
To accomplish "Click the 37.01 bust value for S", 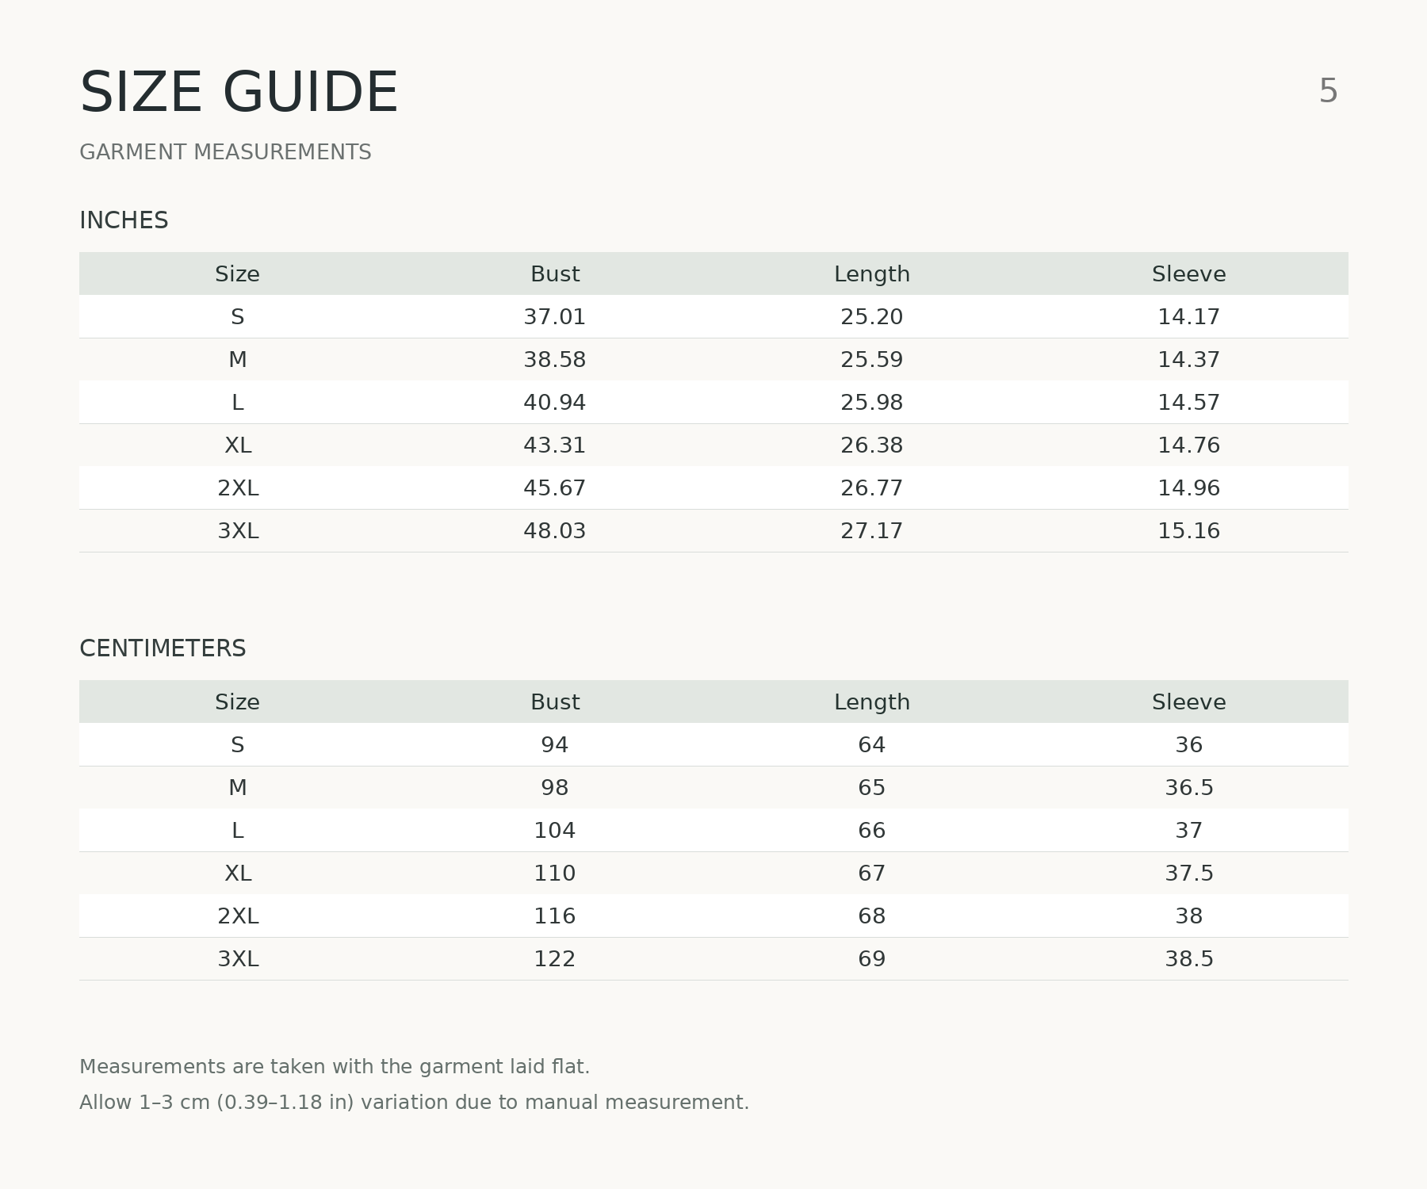I will pos(555,317).
